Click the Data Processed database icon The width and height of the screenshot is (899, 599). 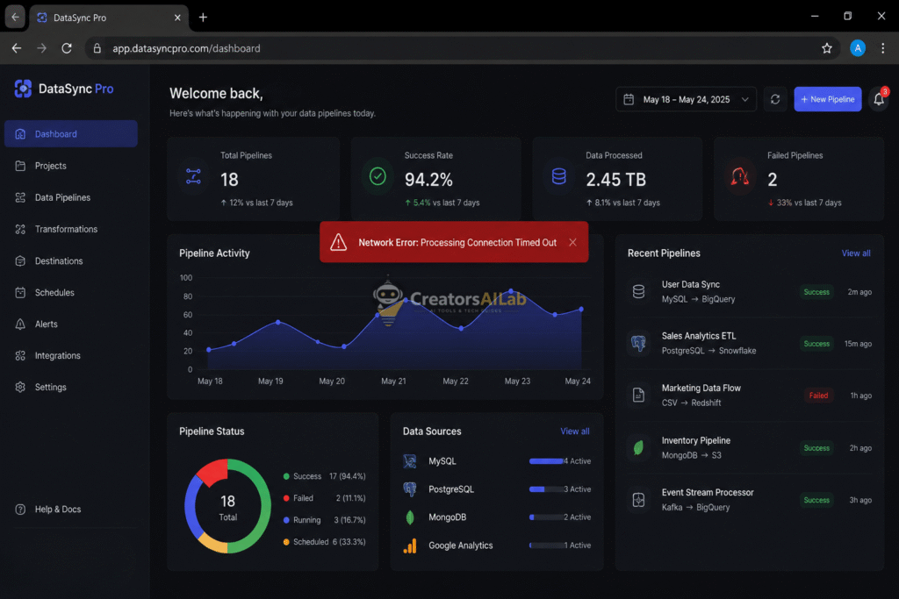click(558, 176)
